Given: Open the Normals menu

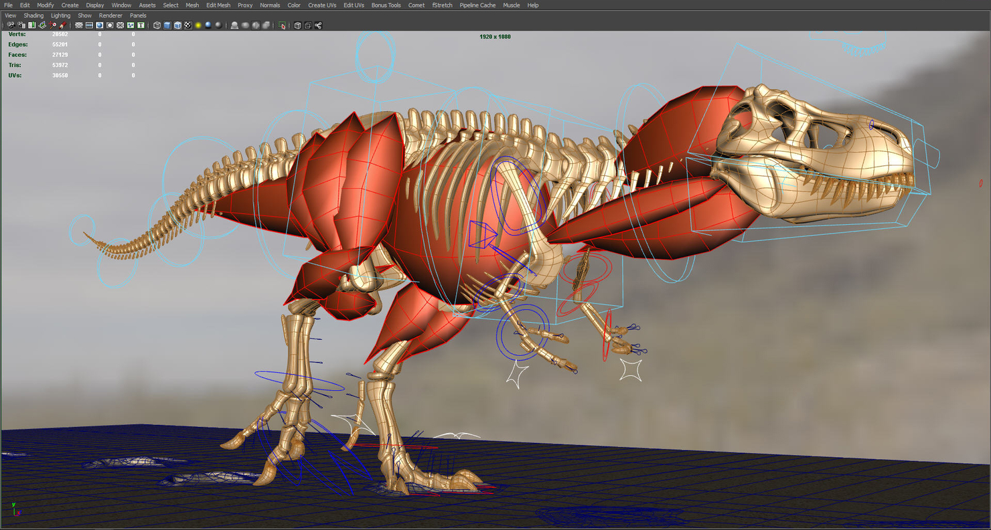Looking at the screenshot, I should click(x=270, y=5).
